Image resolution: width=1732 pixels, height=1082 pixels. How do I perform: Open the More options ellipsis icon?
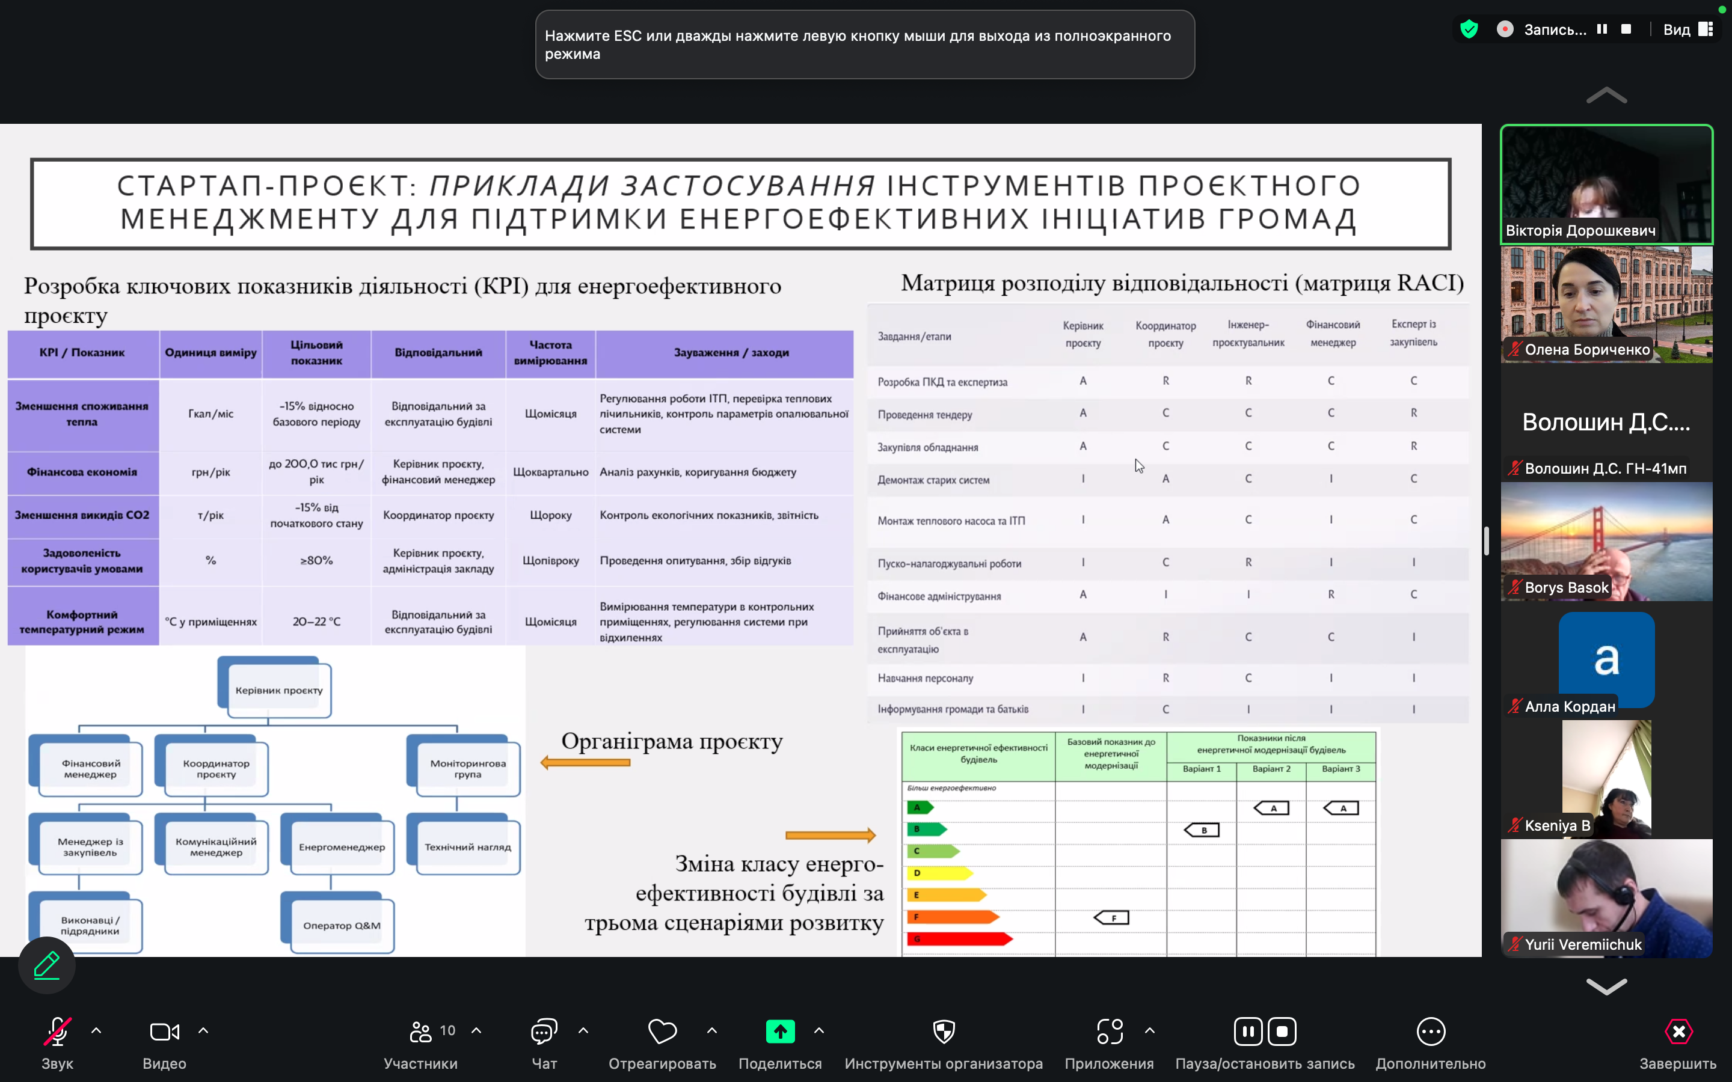pos(1430,1031)
